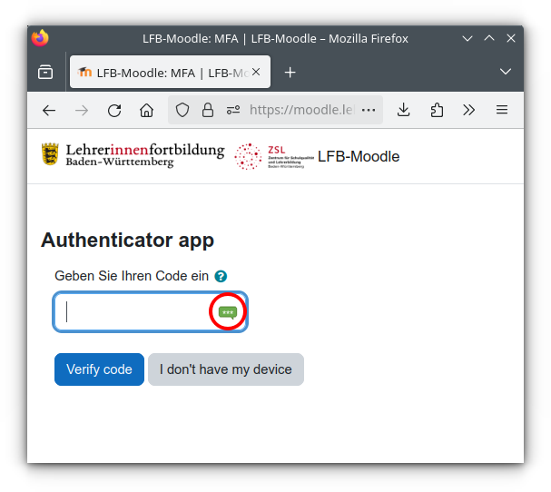Show more toolbar tools overflow chevron

point(468,110)
